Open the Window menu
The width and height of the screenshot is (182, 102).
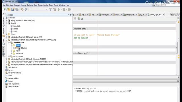[62, 5]
